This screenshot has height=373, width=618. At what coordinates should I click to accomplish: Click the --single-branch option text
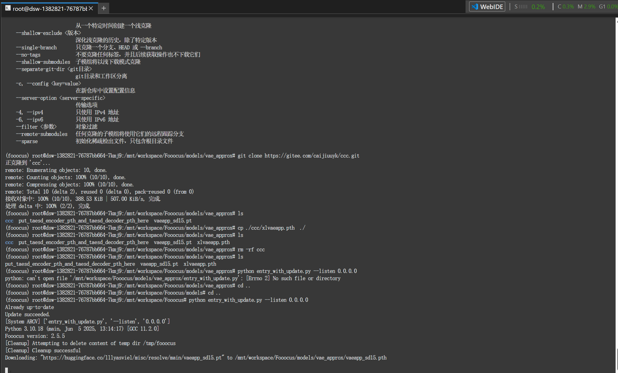(36, 48)
